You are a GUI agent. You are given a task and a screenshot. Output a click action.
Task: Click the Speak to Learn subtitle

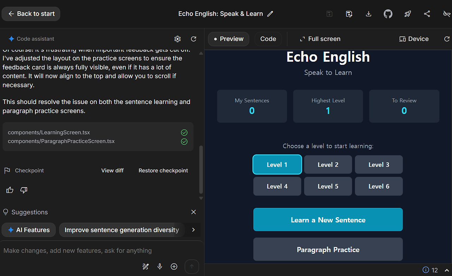coord(328,73)
